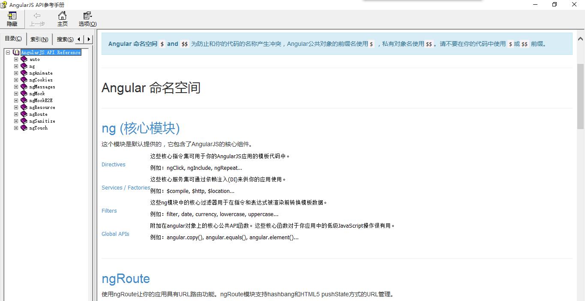Viewport: 585px width, 301px height.
Task: Expand the ngAnimate tree node
Action: pos(16,73)
